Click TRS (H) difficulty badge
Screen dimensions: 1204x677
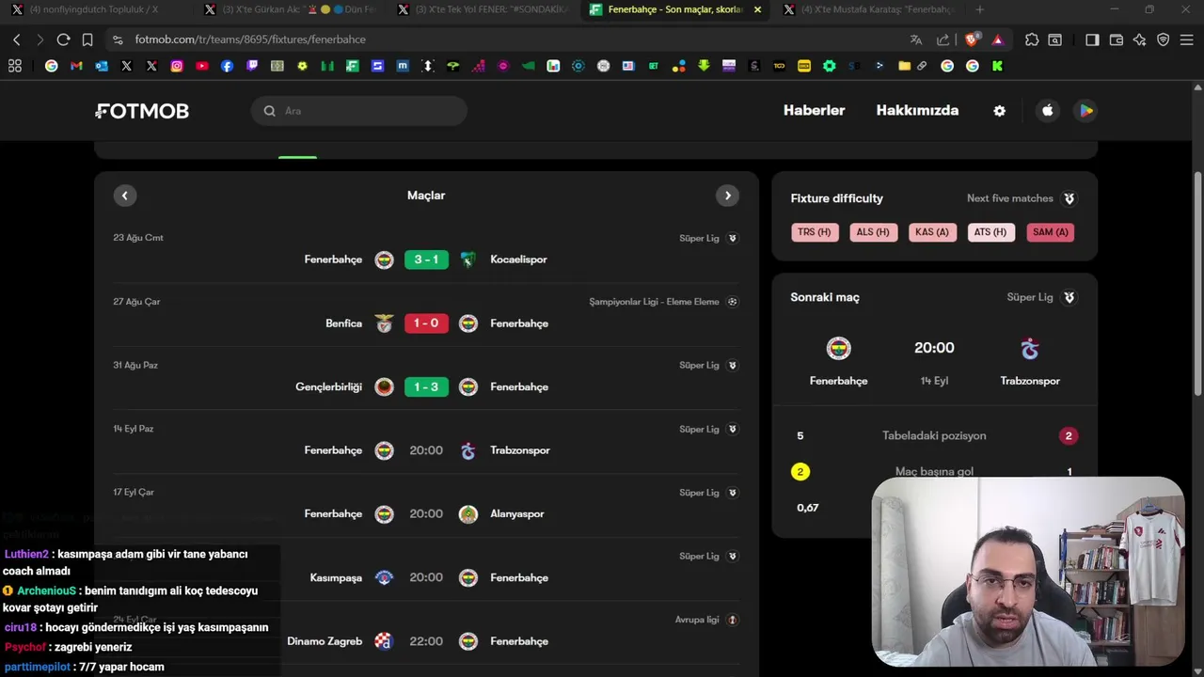815,232
